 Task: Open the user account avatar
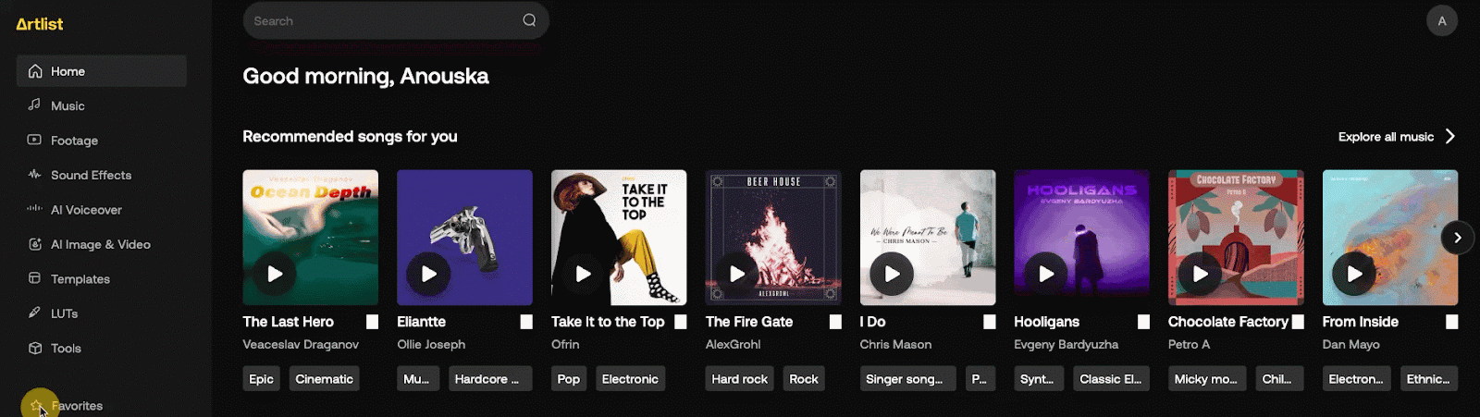[1441, 20]
